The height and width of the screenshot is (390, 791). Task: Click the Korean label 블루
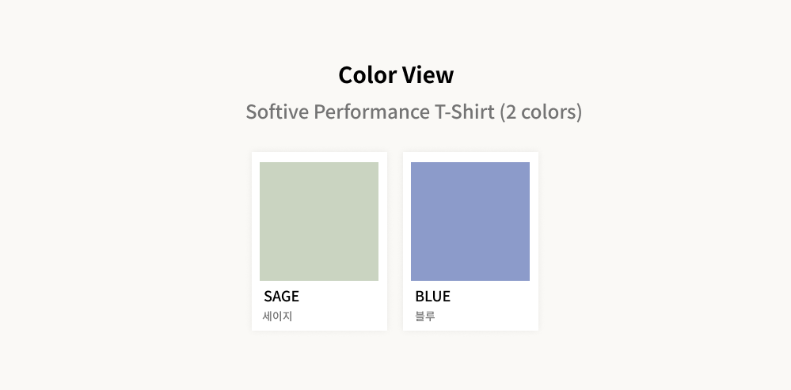coord(425,316)
